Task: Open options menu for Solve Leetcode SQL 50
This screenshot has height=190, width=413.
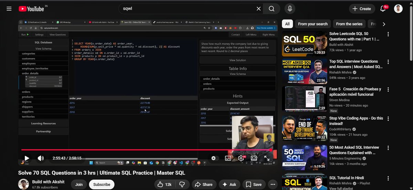Action: [x=388, y=34]
